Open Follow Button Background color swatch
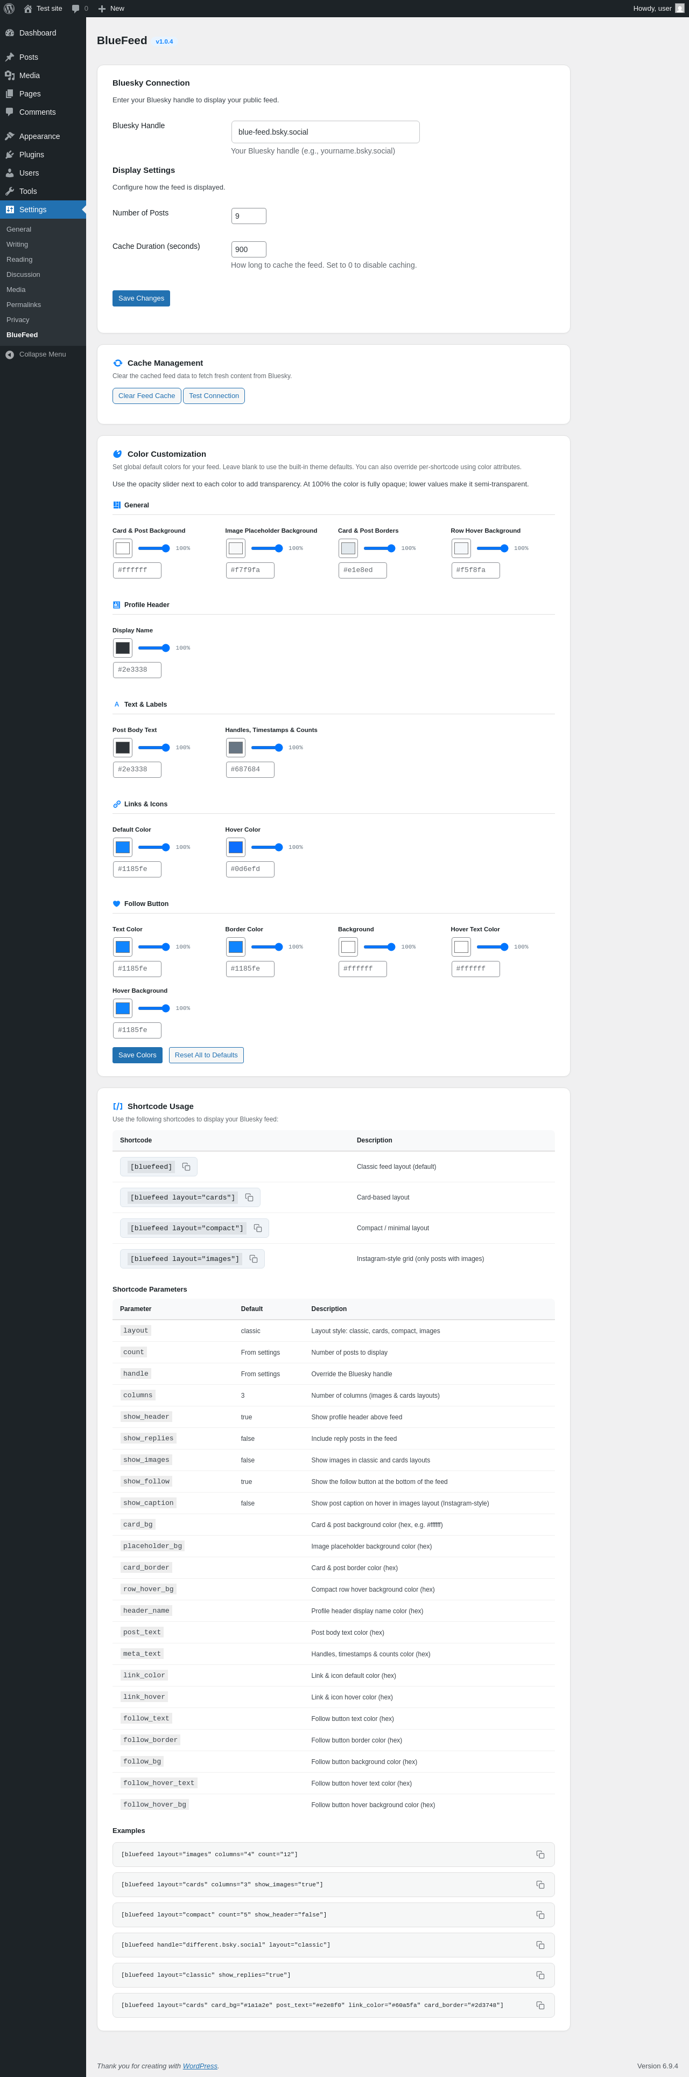Viewport: 689px width, 2077px height. click(348, 946)
